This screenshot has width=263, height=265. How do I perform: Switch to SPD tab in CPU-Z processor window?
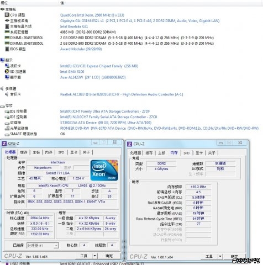point(61,152)
